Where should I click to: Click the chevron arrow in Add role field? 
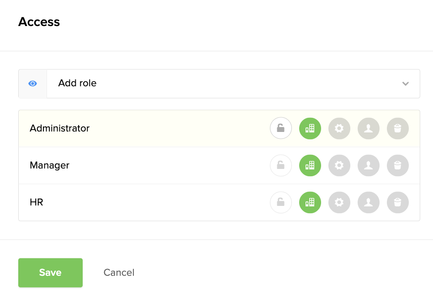click(406, 84)
